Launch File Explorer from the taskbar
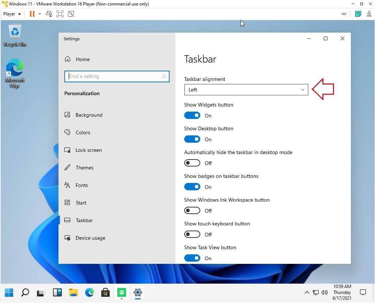 [73, 292]
